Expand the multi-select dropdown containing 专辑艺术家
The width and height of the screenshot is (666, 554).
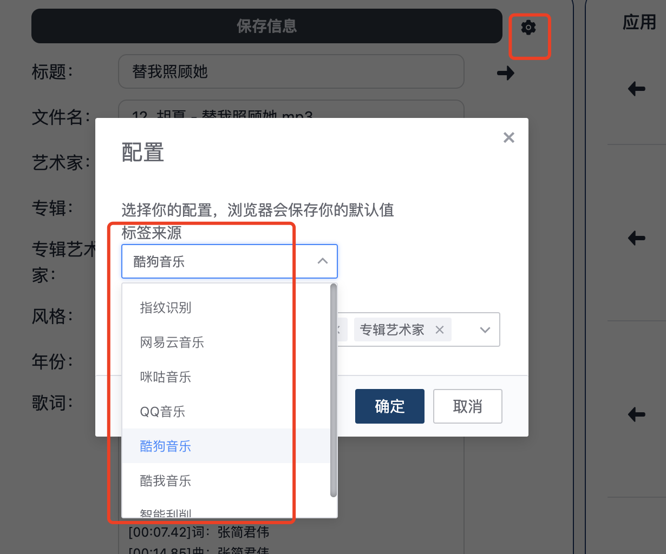point(485,329)
